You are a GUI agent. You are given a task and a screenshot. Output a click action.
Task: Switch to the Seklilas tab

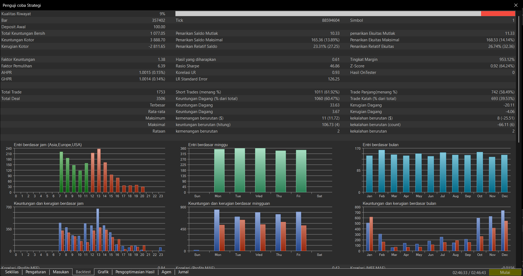12,272
